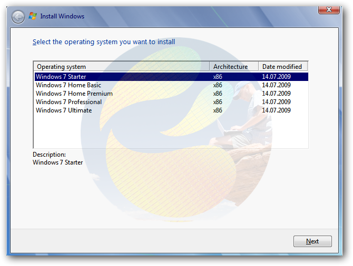Click the Description text Windows 7 Starter

(57, 162)
